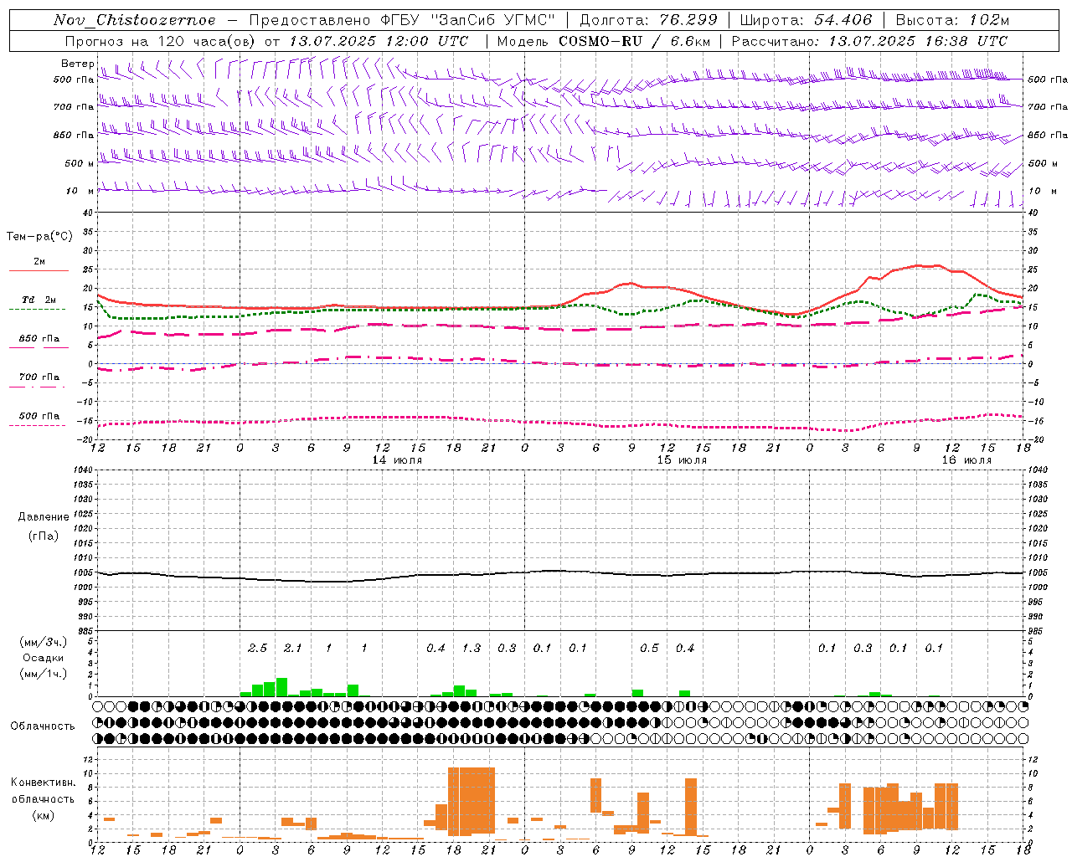Click the Td 2м dew point legend entry
Image resolution: width=1072 pixels, height=857 pixels.
39,300
